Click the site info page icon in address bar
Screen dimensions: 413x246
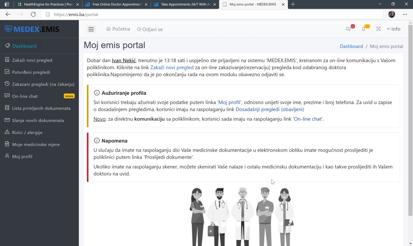point(47,14)
